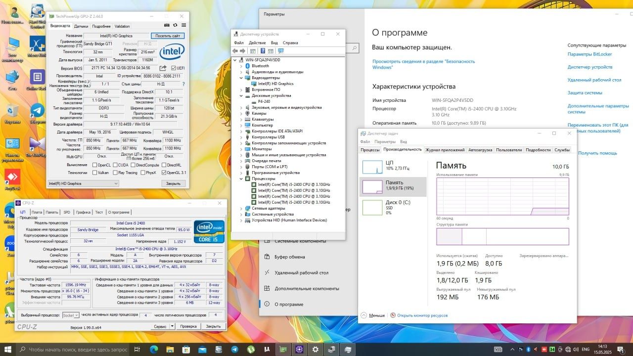Collapse the Видеоадаптеры node

241,78
